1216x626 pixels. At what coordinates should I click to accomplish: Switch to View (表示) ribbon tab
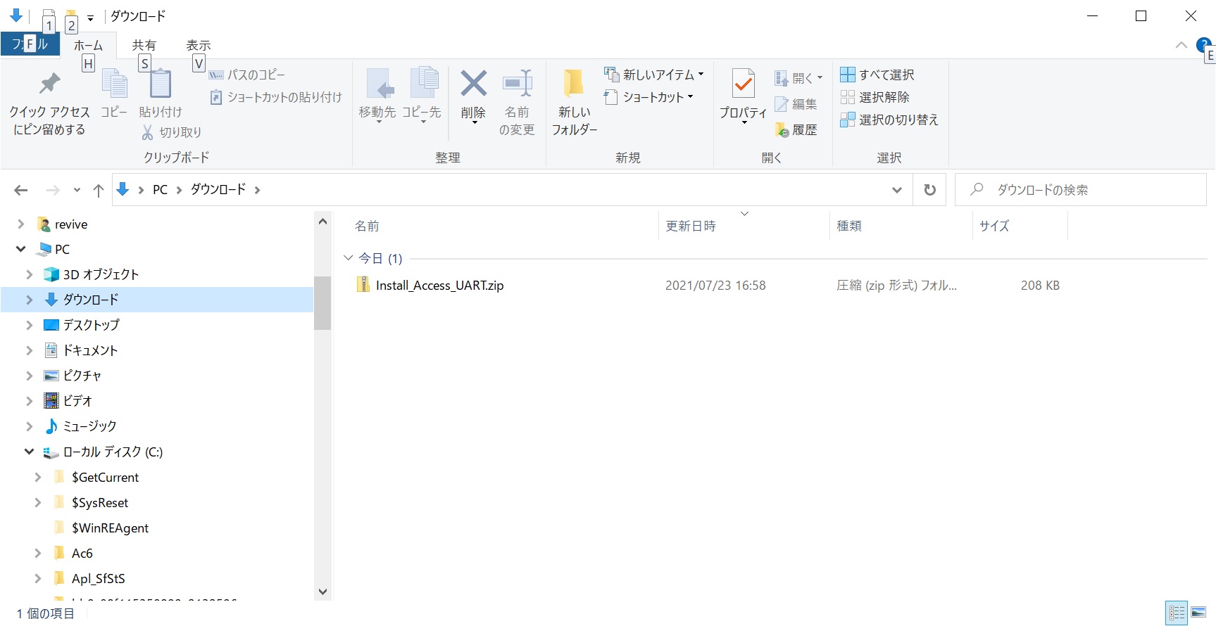coord(199,45)
